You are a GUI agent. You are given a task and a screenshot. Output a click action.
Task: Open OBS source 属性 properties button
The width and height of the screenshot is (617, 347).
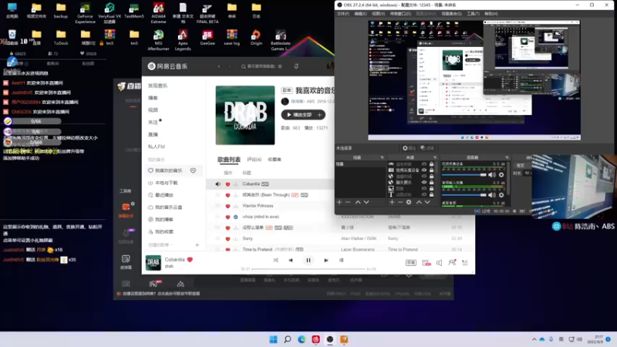pyautogui.click(x=409, y=148)
